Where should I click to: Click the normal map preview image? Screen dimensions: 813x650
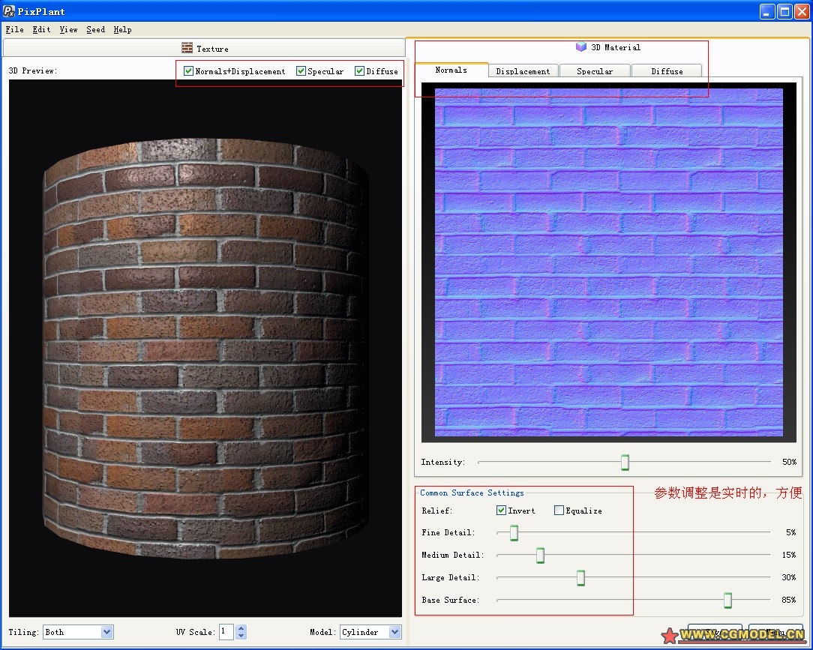(608, 262)
